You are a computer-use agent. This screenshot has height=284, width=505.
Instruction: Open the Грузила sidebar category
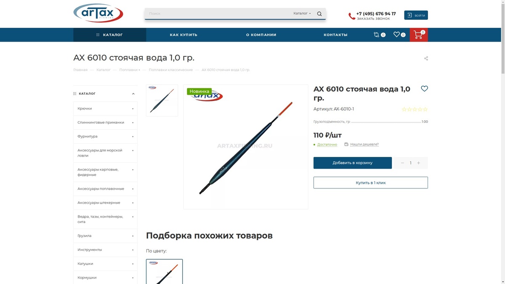(105, 236)
